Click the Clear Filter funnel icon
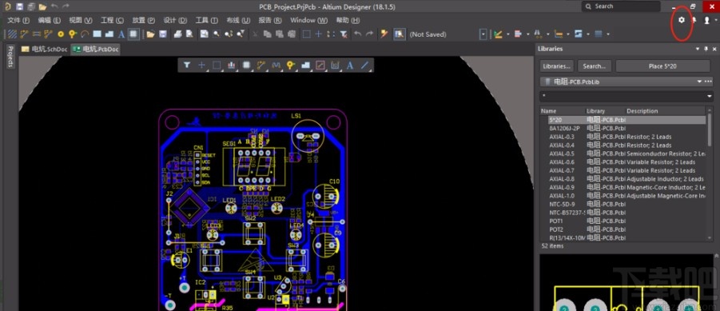The width and height of the screenshot is (720, 311). (x=344, y=34)
